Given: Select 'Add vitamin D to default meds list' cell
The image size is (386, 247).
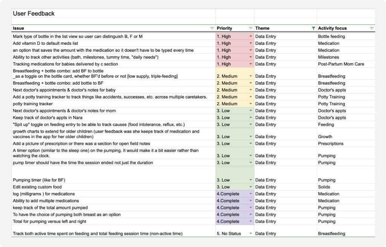Looking at the screenshot, I should pyautogui.click(x=113, y=43).
